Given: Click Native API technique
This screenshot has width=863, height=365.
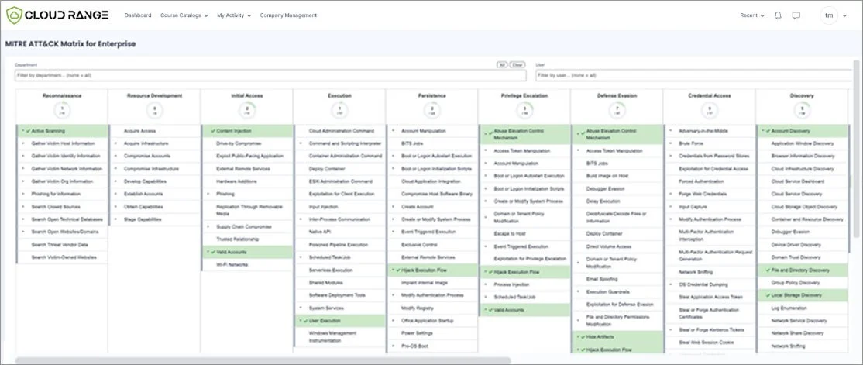Looking at the screenshot, I should tap(320, 232).
